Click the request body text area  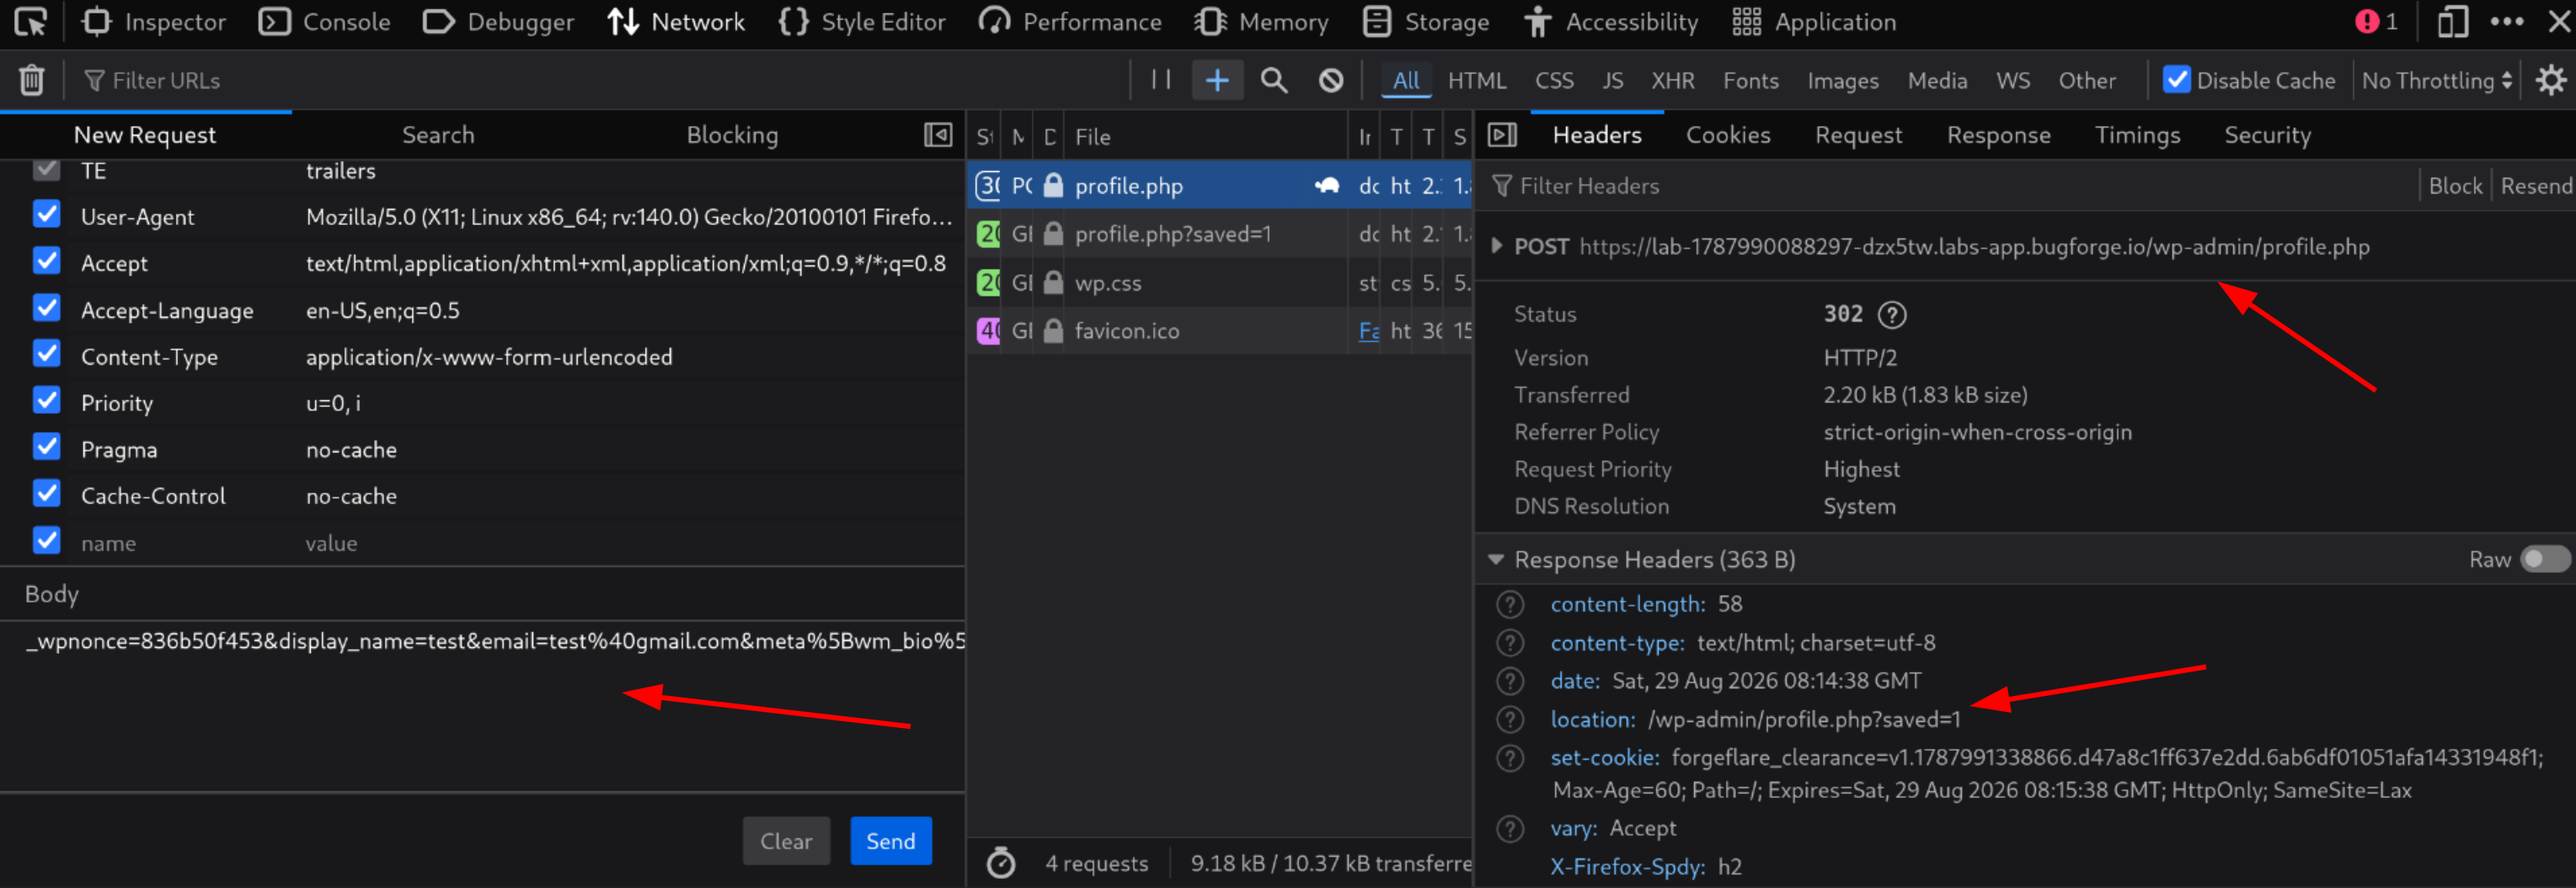point(483,705)
